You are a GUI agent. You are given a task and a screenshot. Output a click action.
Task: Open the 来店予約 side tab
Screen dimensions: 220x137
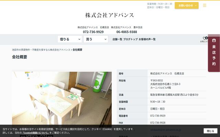click(x=214, y=53)
